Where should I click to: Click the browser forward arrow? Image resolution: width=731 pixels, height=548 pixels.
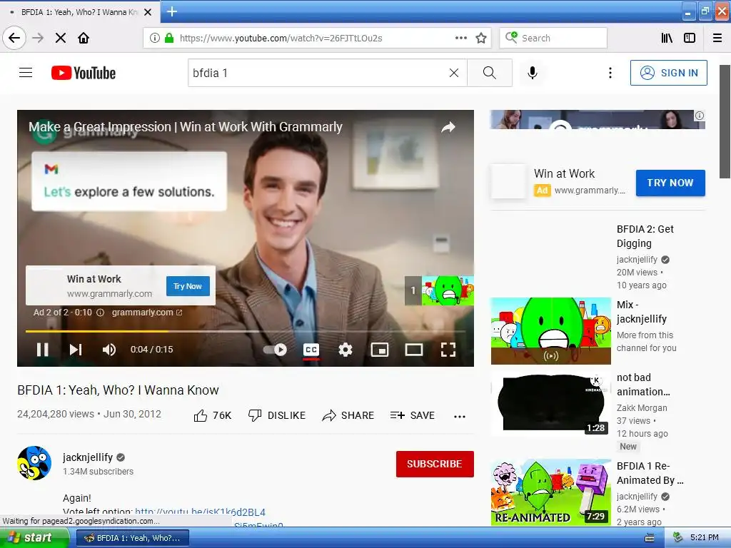click(x=38, y=38)
